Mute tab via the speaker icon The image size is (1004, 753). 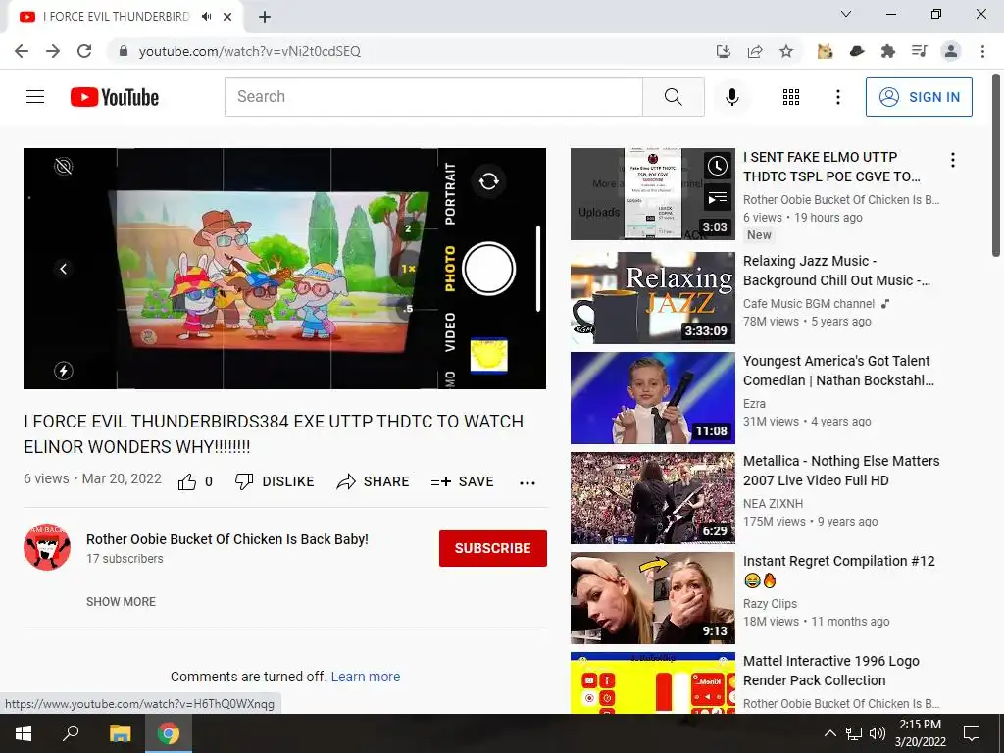click(206, 17)
